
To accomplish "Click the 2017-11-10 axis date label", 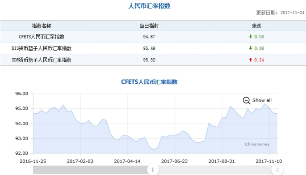I will [269, 161].
